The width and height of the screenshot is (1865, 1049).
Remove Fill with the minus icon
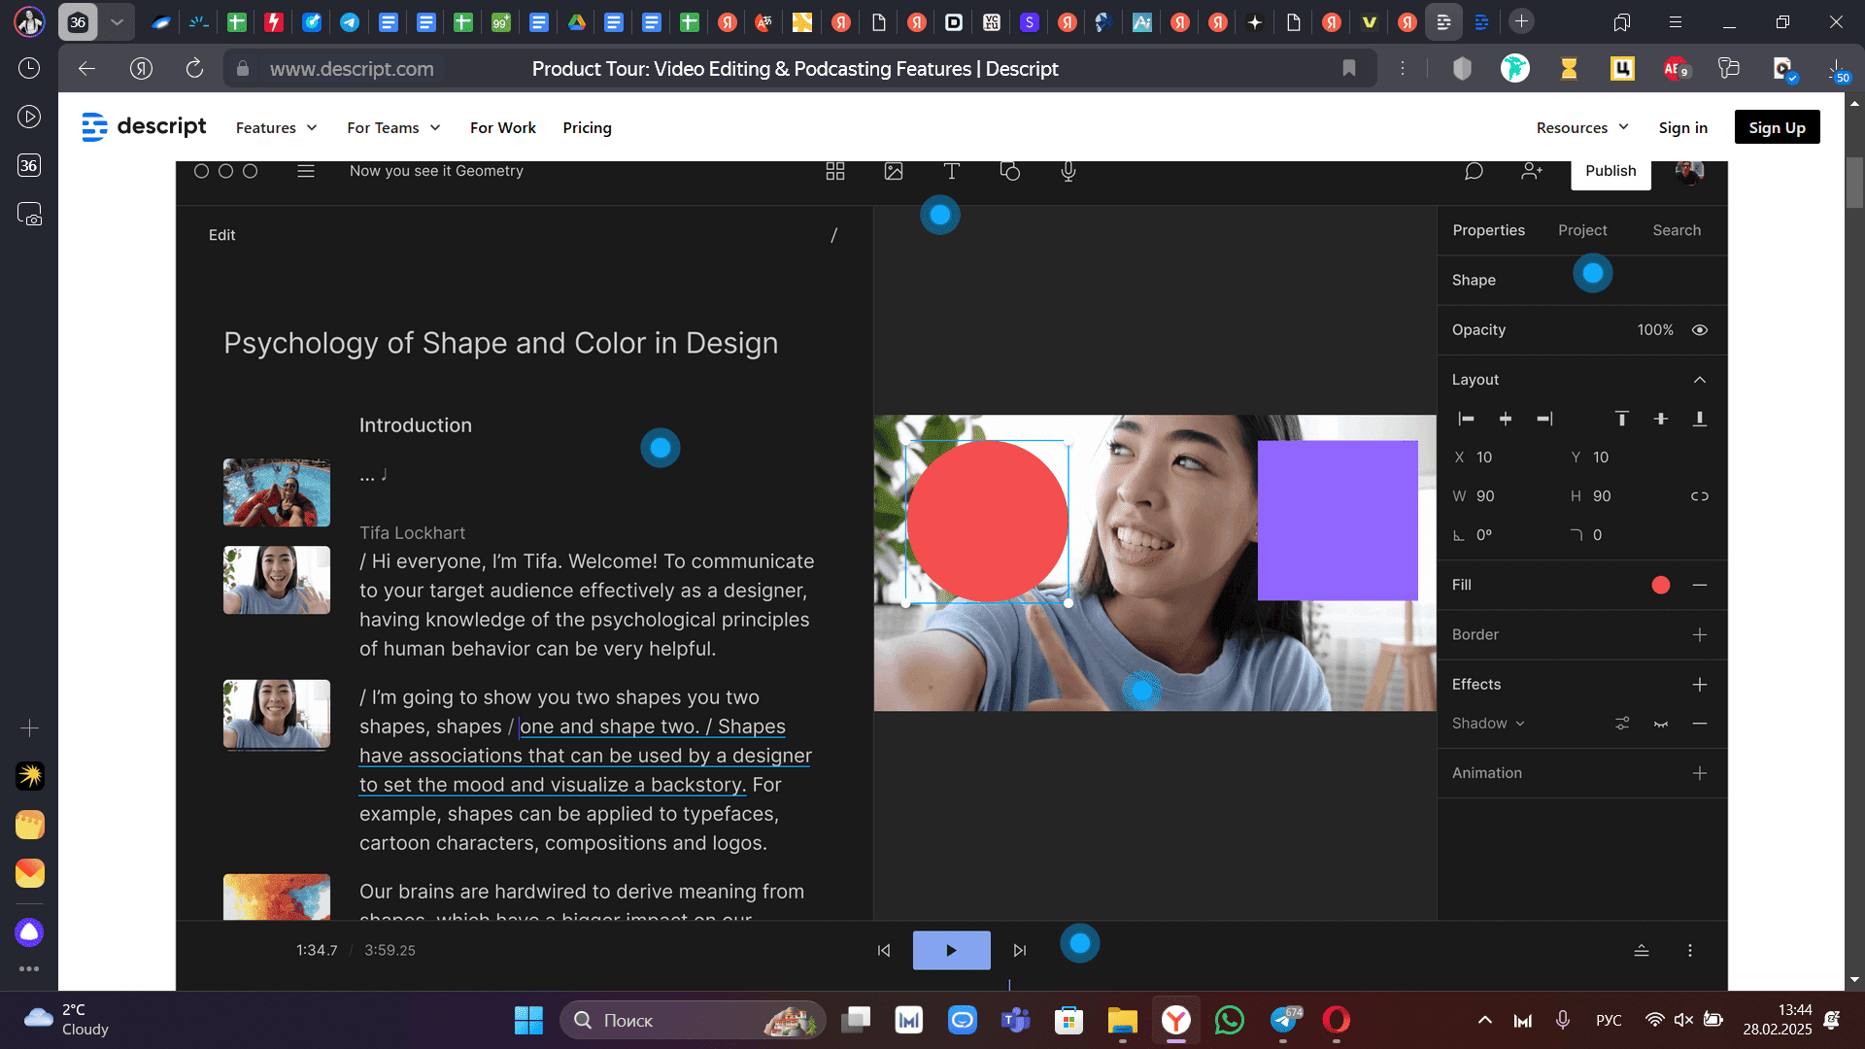point(1699,585)
